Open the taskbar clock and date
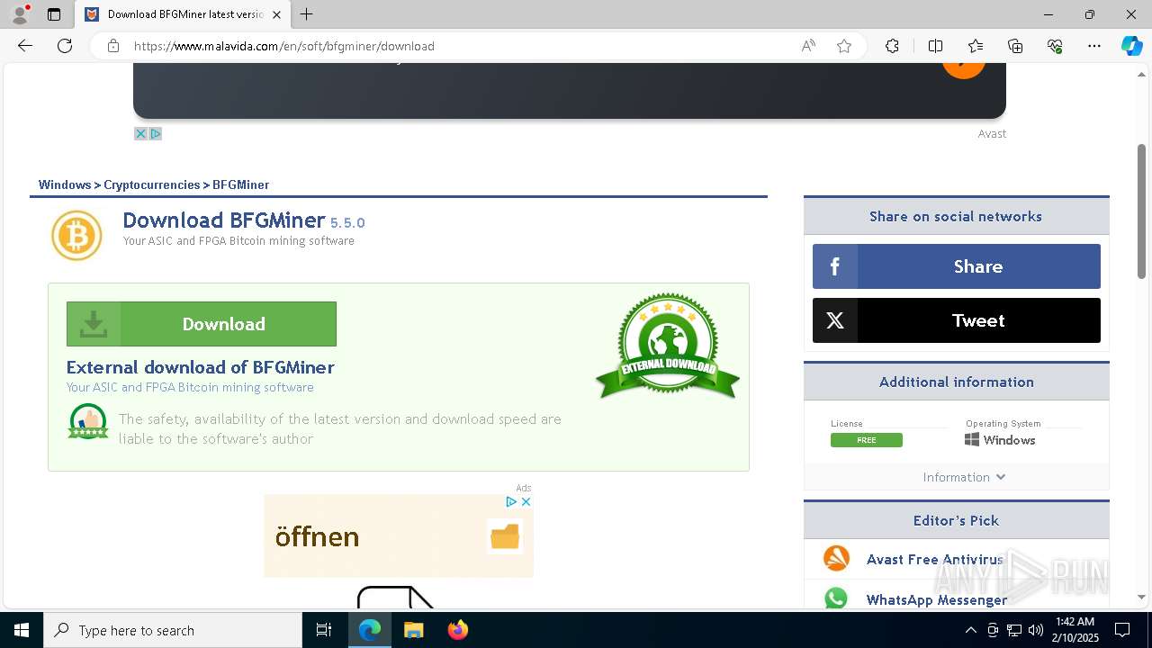Screen dimensions: 1152x648 [1075, 630]
